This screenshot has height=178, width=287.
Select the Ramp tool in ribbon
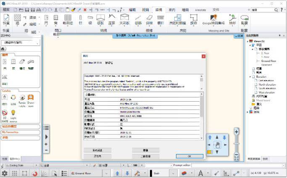[149, 20]
